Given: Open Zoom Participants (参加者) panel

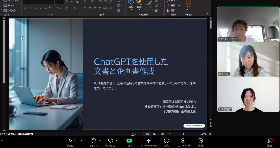Looking at the screenshot, I should click(71, 142).
